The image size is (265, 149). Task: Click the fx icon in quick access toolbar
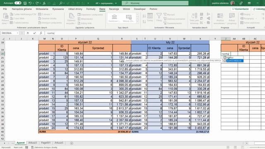[x=44, y=3]
